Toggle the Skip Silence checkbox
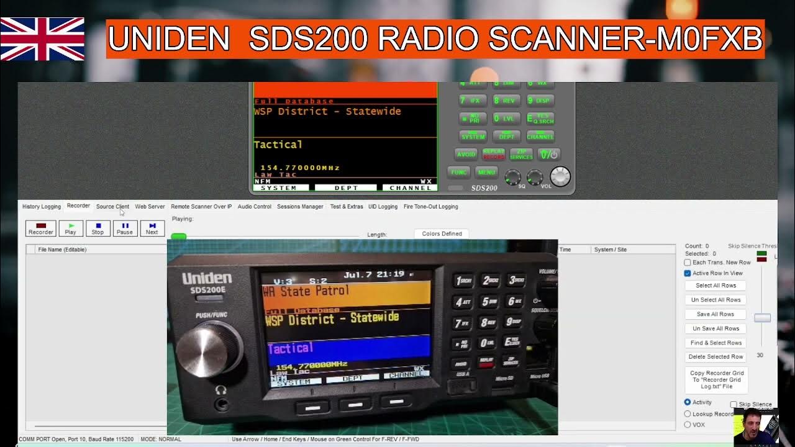The height and width of the screenshot is (447, 795). [x=734, y=404]
